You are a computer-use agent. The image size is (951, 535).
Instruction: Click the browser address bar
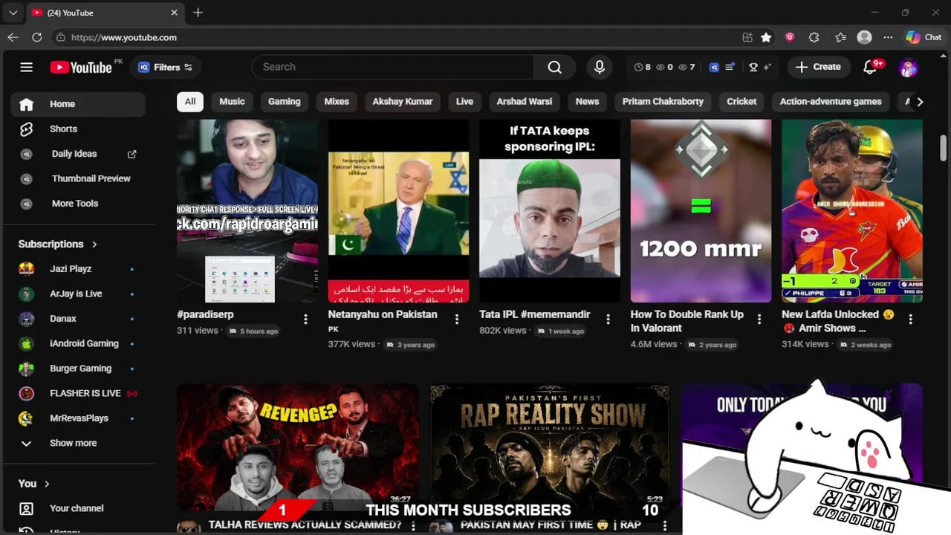[x=394, y=37]
